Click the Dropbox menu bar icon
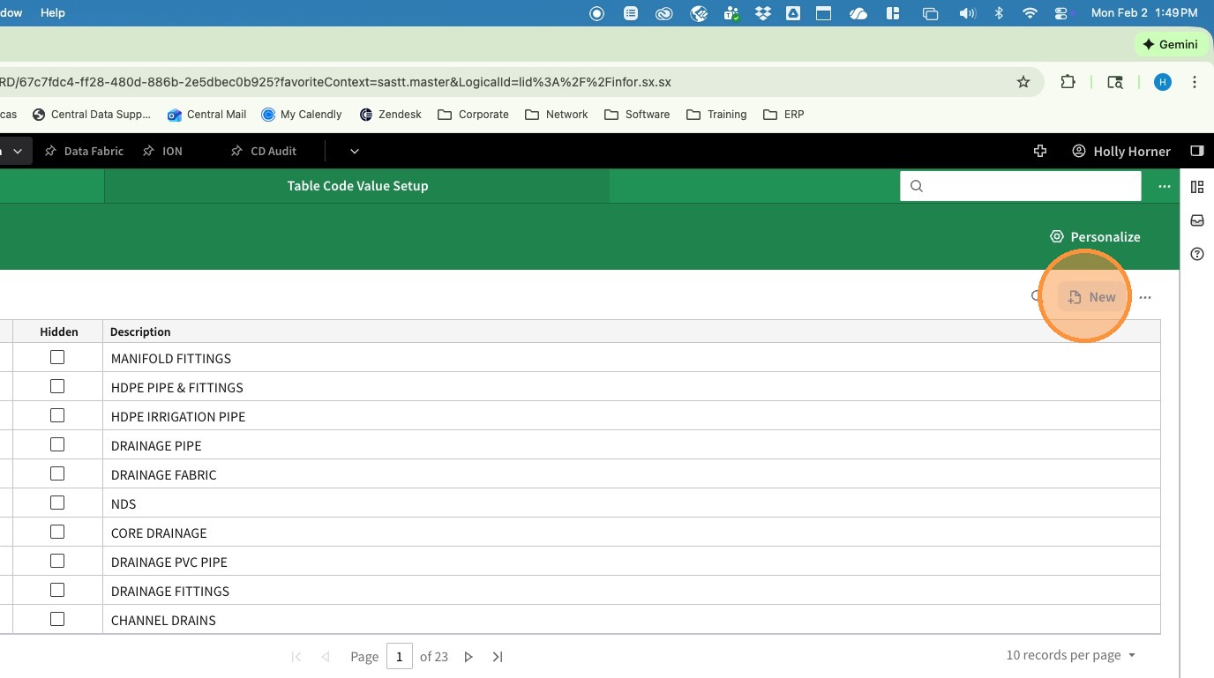The image size is (1214, 678). [763, 13]
